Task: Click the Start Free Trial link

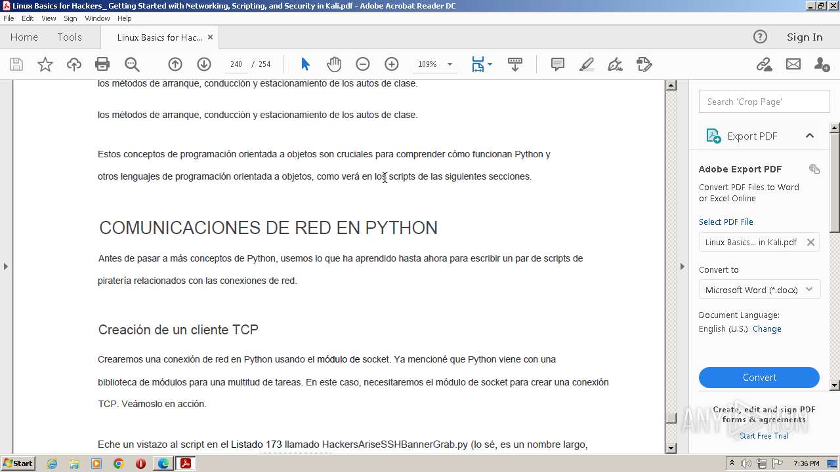Action: (764, 436)
